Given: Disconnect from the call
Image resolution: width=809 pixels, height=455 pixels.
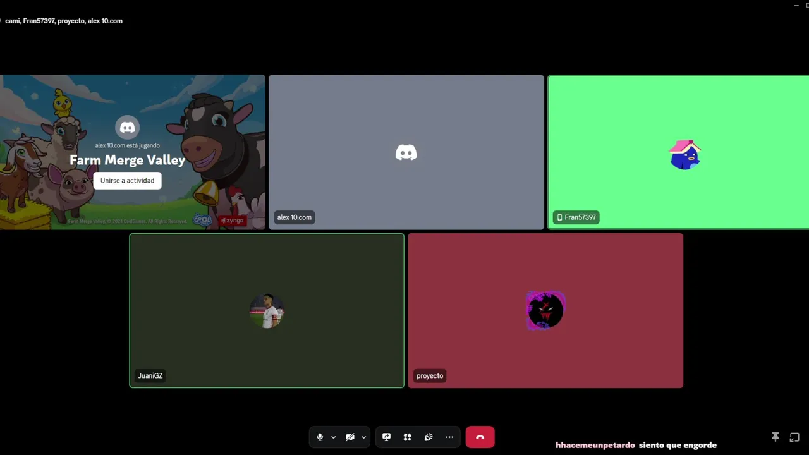Looking at the screenshot, I should [x=480, y=437].
